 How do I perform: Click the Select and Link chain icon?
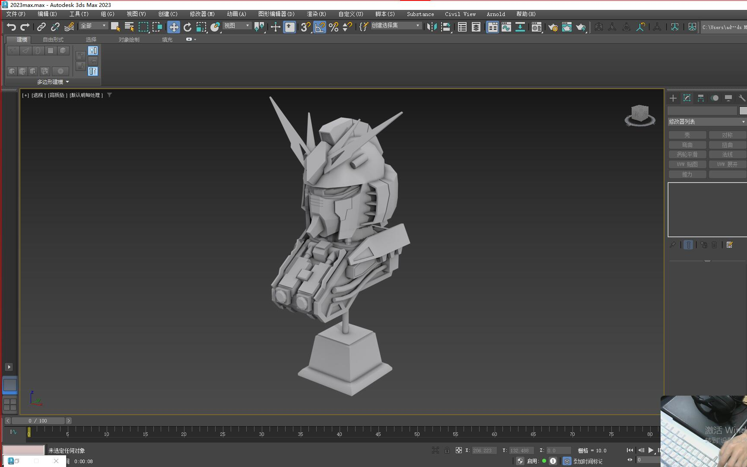coord(41,27)
